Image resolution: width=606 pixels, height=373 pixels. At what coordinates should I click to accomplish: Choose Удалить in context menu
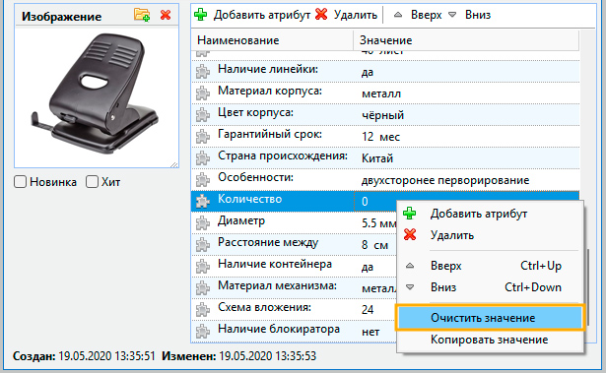tap(490, 235)
